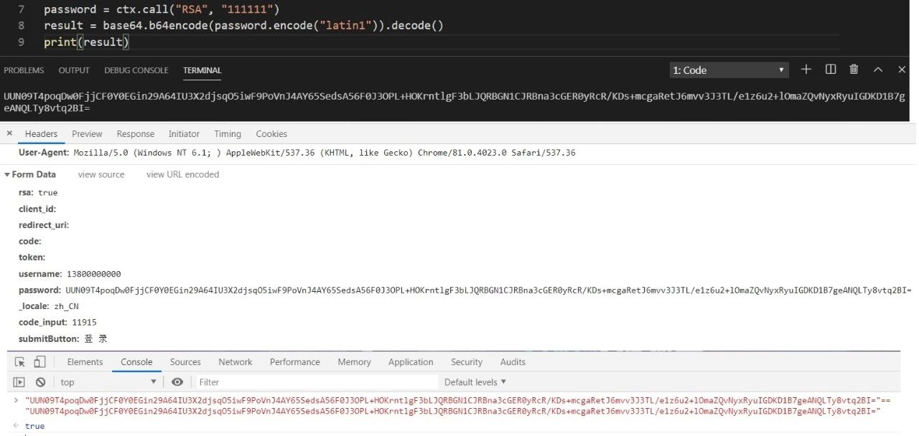Click the username value 13800000000
Image resolution: width=919 pixels, height=436 pixels.
[93, 274]
